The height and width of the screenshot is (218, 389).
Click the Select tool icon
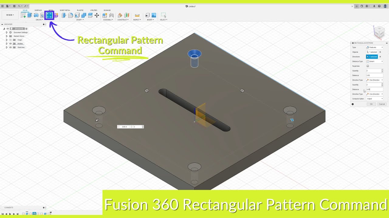[164, 15]
